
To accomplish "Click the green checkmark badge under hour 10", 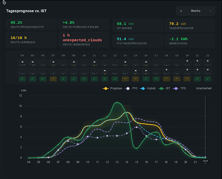I will tap(84, 79).
